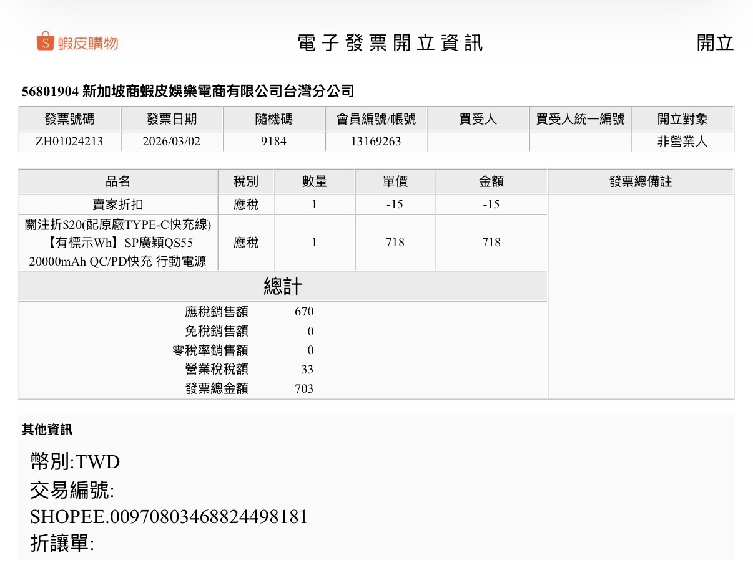Select member number 13169263

[376, 142]
